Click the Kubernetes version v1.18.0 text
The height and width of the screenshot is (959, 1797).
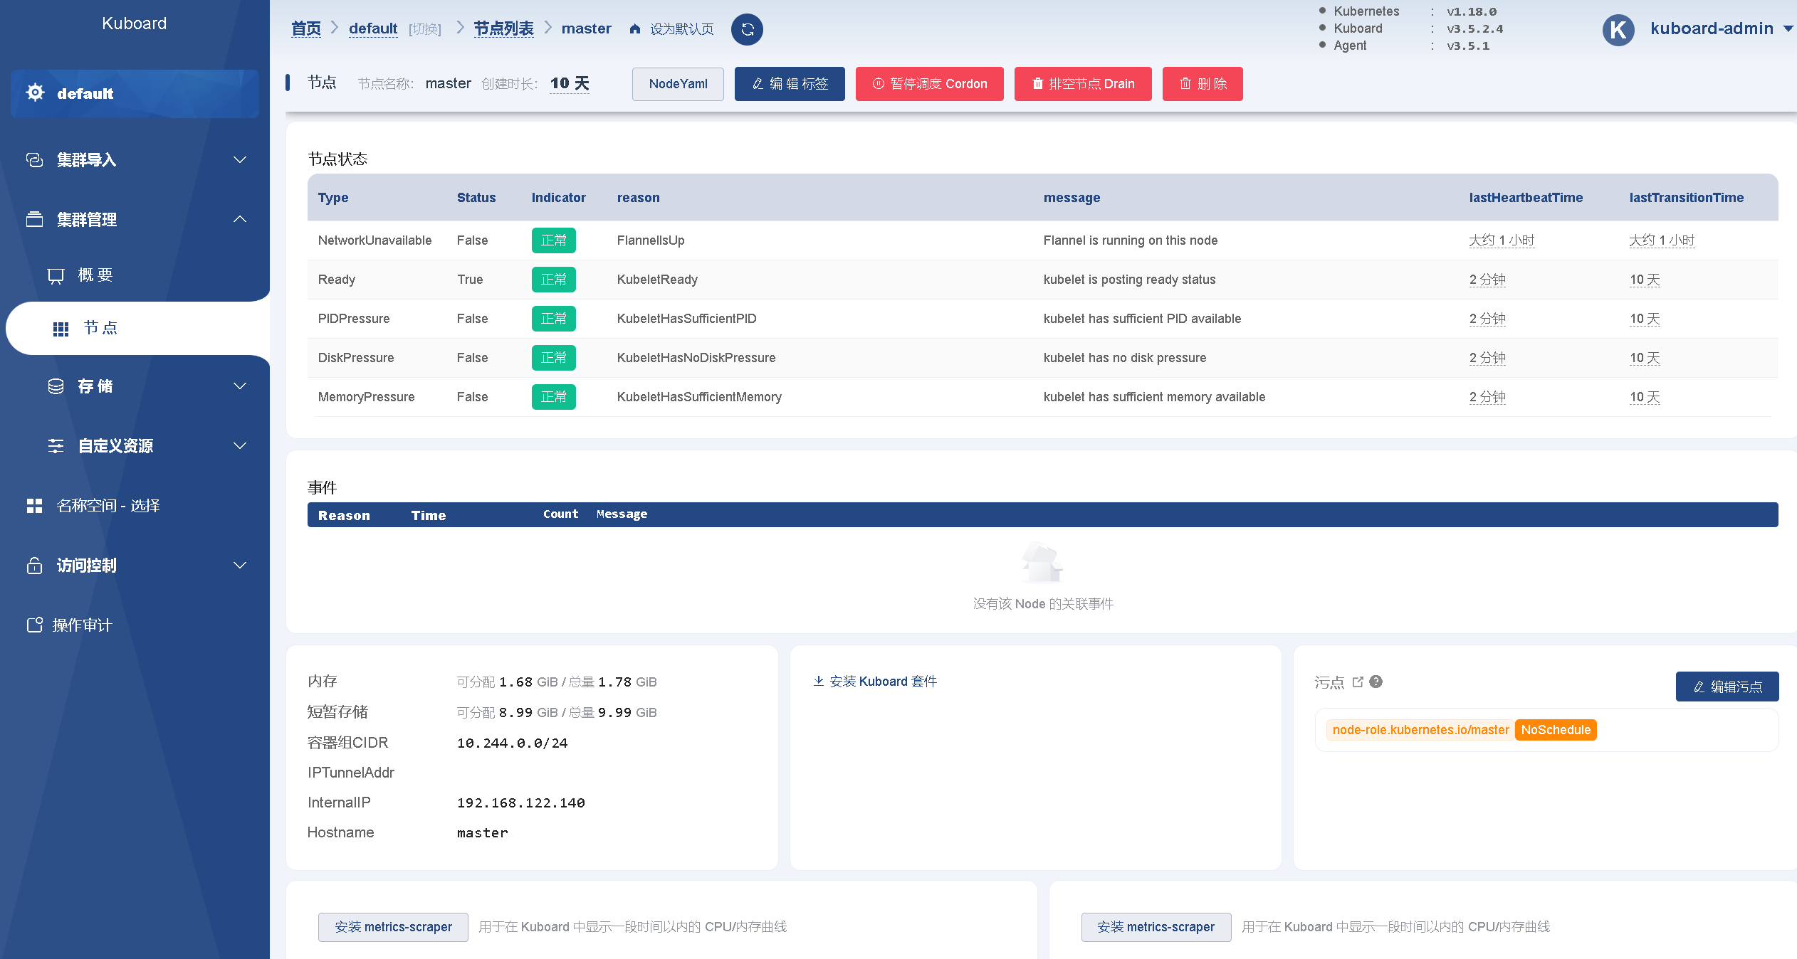coord(1472,11)
